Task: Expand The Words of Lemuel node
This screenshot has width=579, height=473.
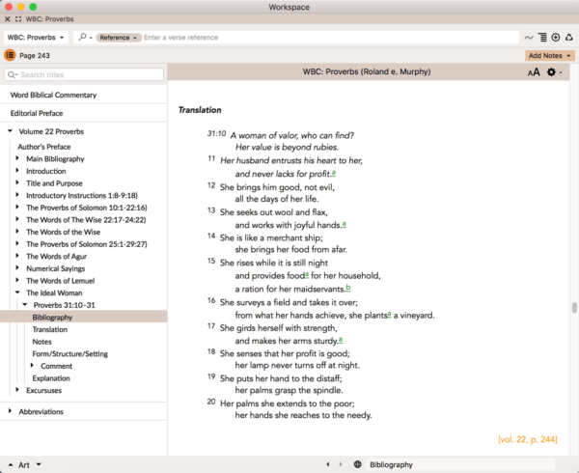Action: point(17,280)
